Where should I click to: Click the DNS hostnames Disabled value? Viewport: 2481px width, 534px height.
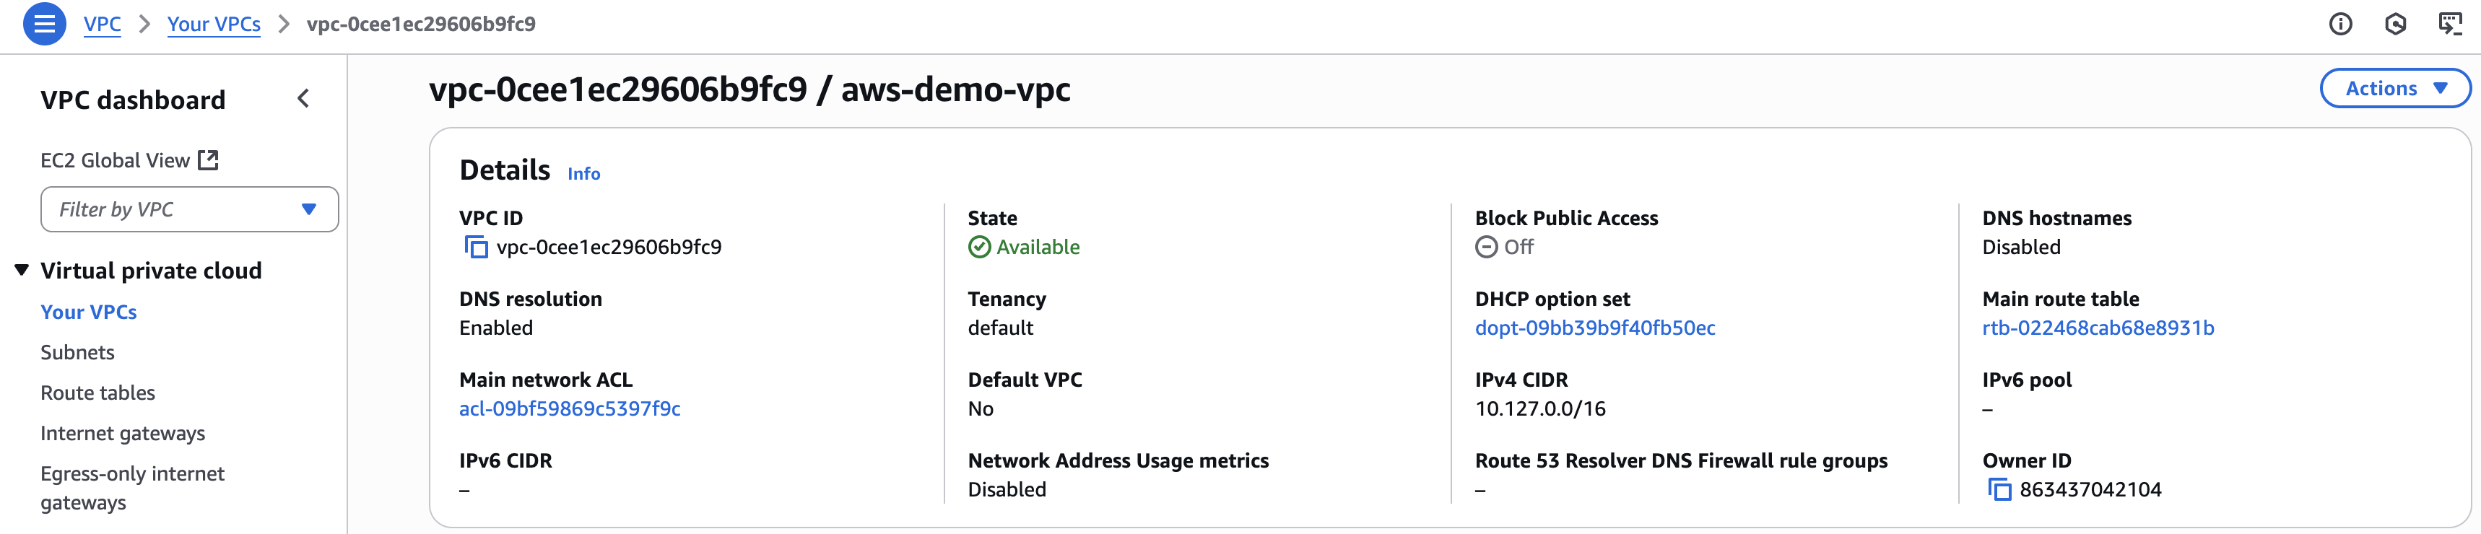pyautogui.click(x=2020, y=248)
